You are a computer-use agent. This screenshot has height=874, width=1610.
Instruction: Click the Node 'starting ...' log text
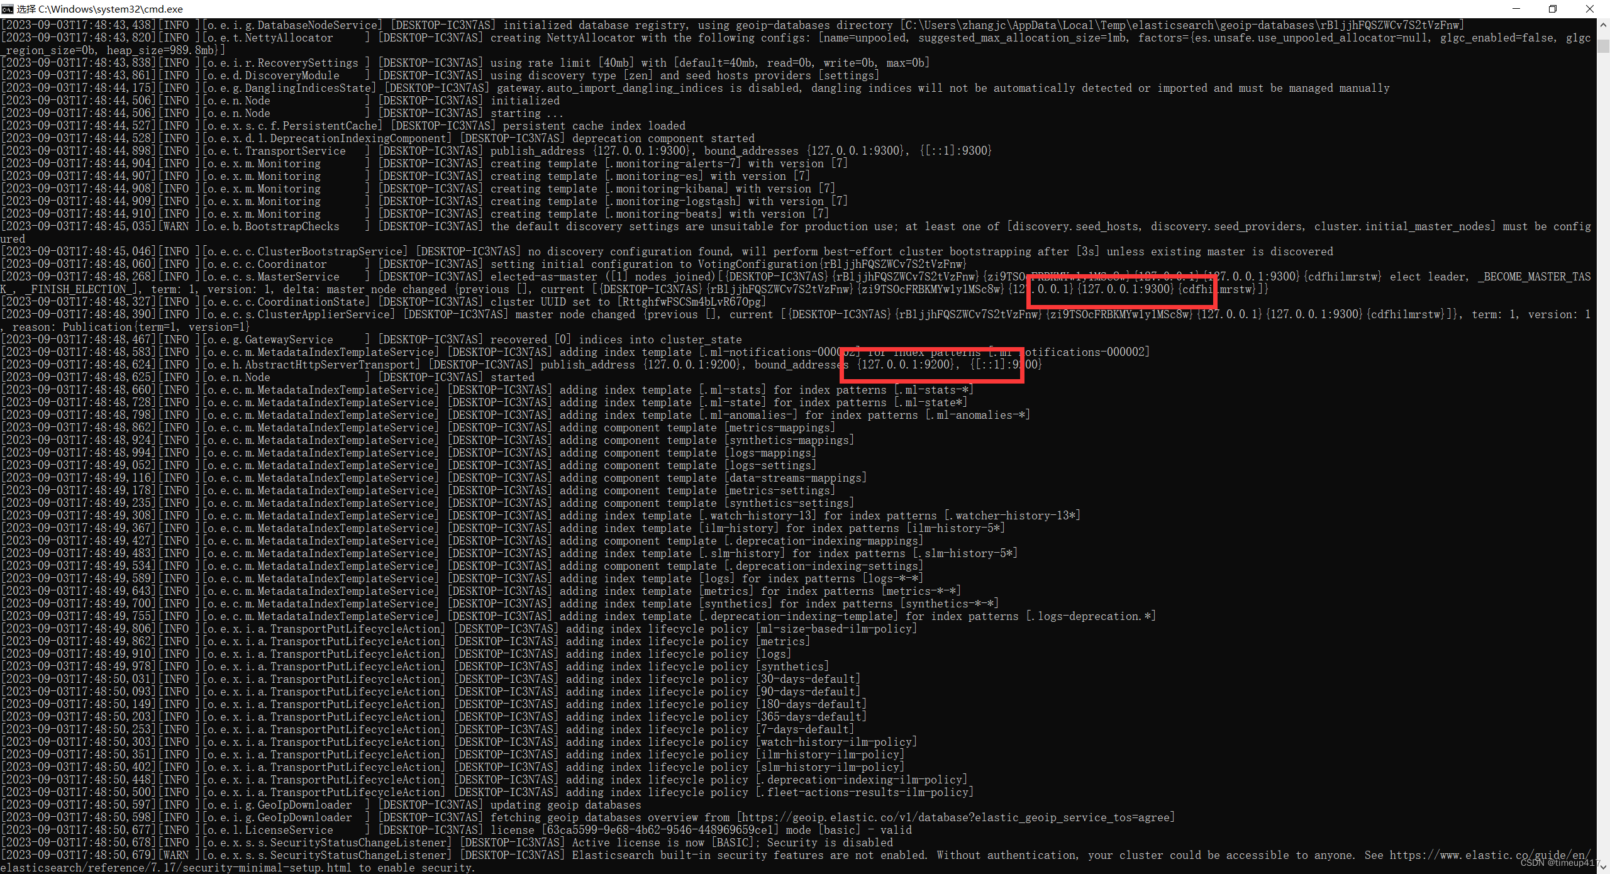527,113
